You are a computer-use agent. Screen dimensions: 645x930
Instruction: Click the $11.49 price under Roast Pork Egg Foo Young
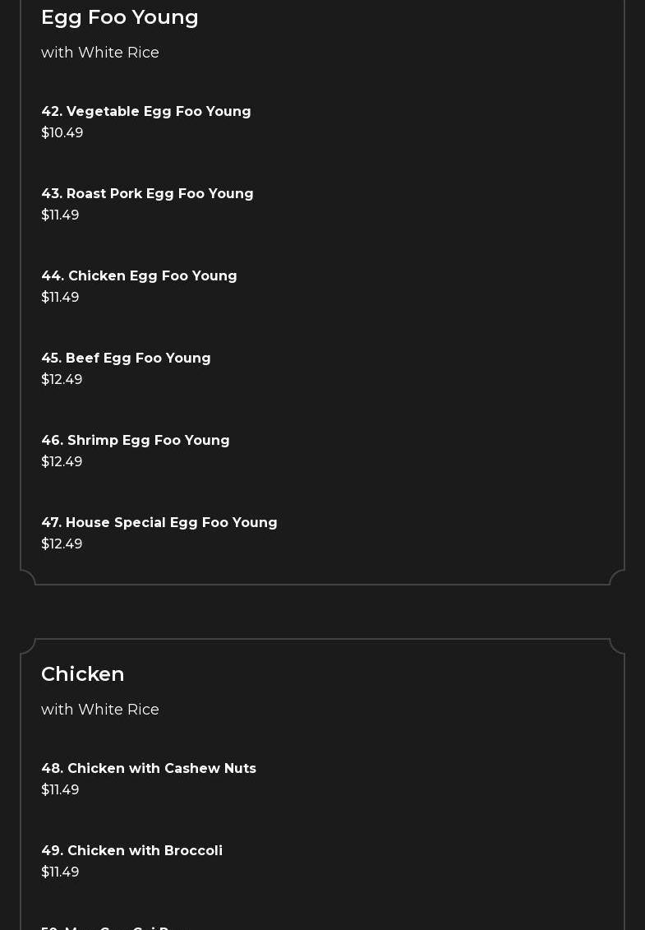coord(60,215)
